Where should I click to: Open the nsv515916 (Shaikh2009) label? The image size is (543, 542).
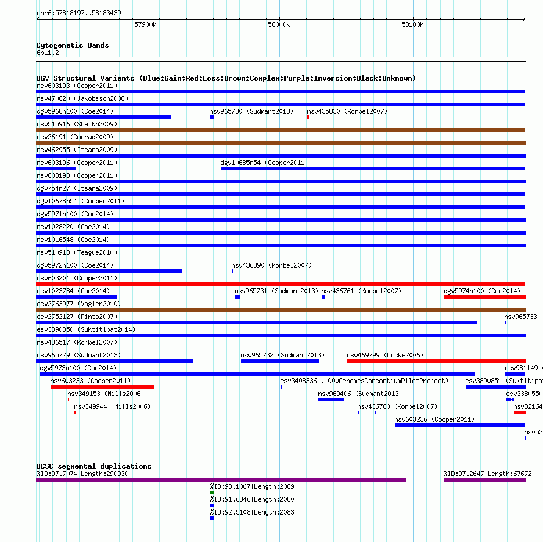[x=77, y=124]
